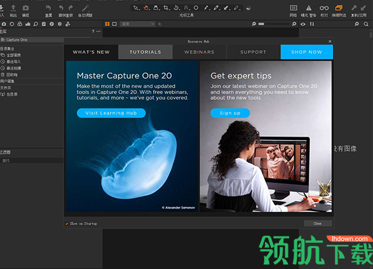Toggle the orange edit all selected icon
Image resolution: width=373 pixels, height=269 pixels.
pyautogui.click(x=339, y=8)
